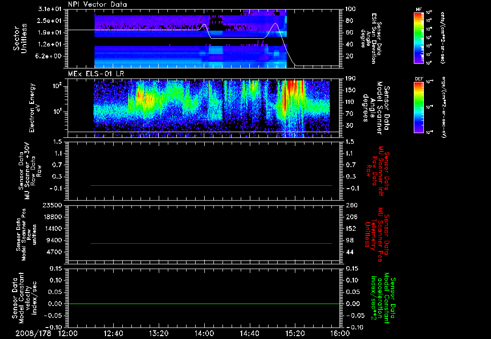Screen dimensions: 491x339
Task: Click red trace in MU Scanner +30V panel
Action: pos(211,185)
